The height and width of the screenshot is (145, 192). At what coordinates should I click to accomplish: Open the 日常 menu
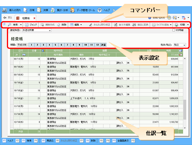pos(29,10)
